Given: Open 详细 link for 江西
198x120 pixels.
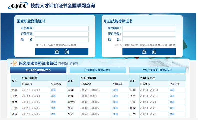Looking at the screenshot, I should click(x=115, y=114).
